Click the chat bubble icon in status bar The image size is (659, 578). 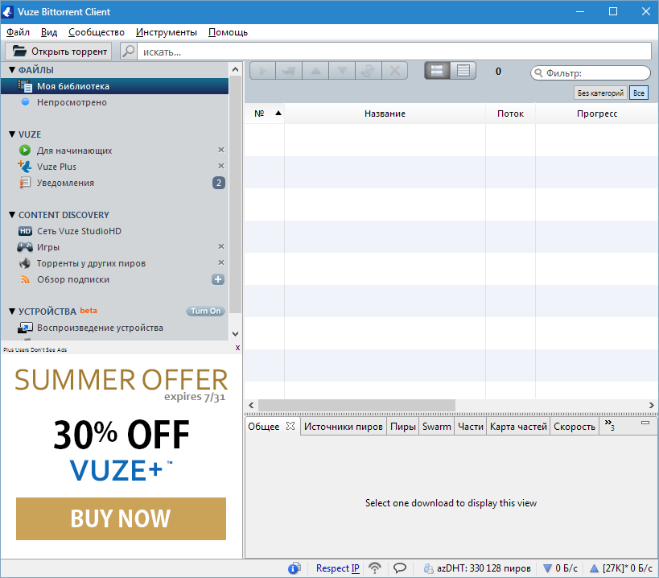click(x=399, y=568)
